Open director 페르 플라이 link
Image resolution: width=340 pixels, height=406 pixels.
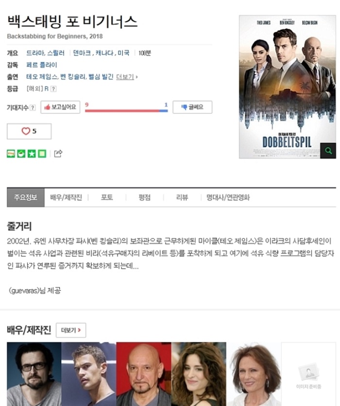(x=42, y=65)
